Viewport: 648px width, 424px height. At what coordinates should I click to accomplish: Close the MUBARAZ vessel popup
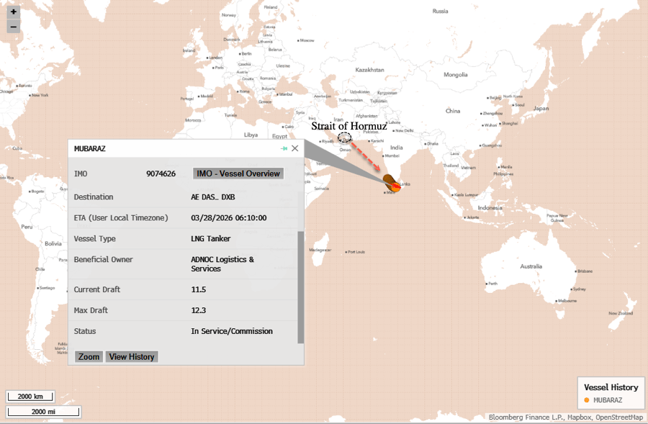294,148
